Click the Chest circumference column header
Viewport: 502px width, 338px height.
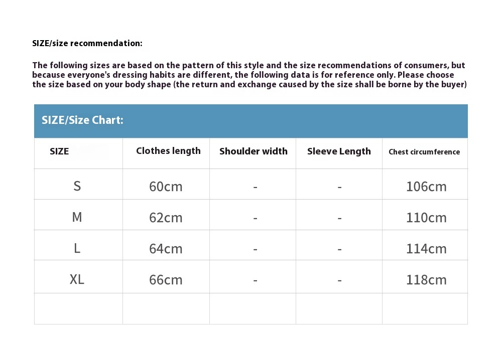(424, 152)
